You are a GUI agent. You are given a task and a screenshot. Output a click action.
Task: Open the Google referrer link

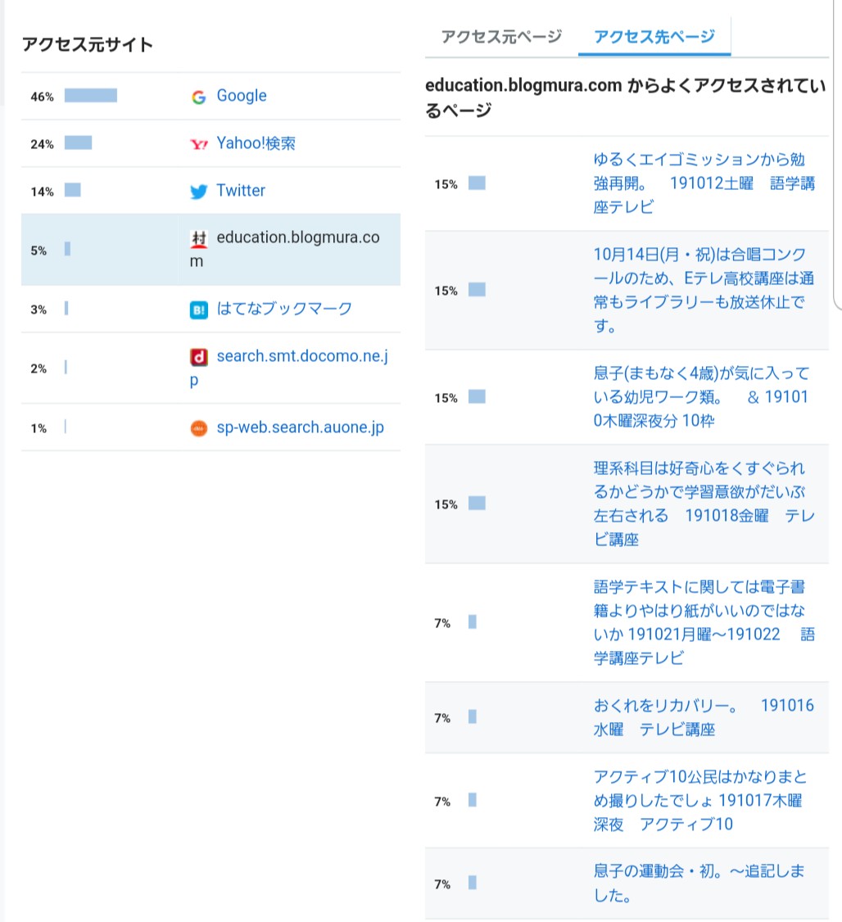(x=241, y=96)
